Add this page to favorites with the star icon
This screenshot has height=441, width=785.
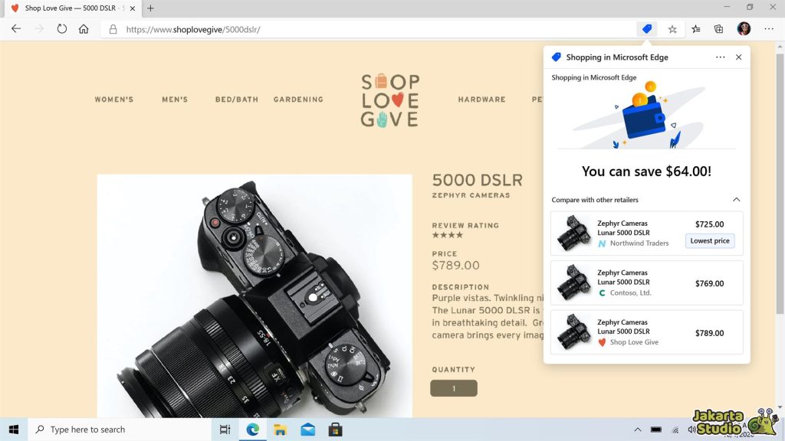[x=672, y=28]
